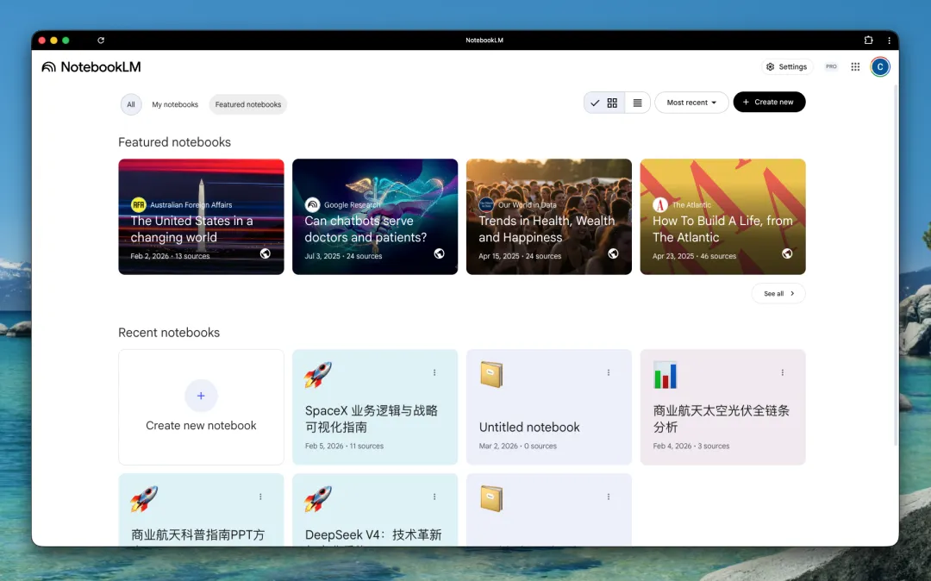The width and height of the screenshot is (931, 581).
Task: Click See all featured notebooks
Action: coord(778,293)
